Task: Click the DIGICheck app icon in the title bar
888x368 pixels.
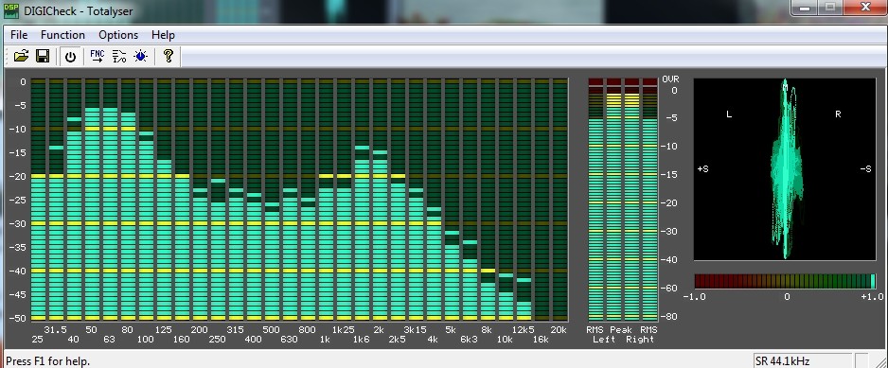Action: tap(11, 10)
